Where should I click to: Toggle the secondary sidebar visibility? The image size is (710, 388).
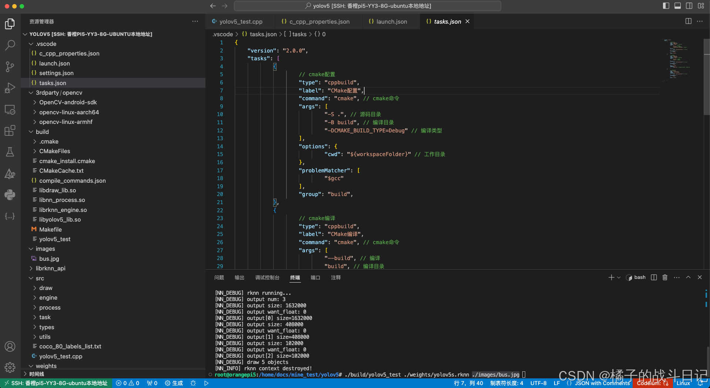click(689, 6)
